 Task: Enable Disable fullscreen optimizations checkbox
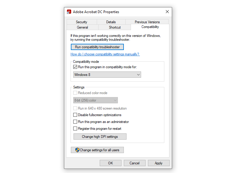75,115
